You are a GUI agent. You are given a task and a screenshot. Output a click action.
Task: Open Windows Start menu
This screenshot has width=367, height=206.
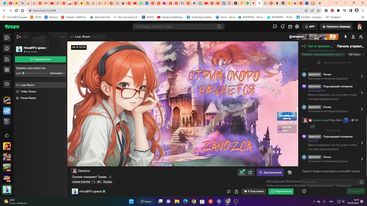[x=132, y=201]
